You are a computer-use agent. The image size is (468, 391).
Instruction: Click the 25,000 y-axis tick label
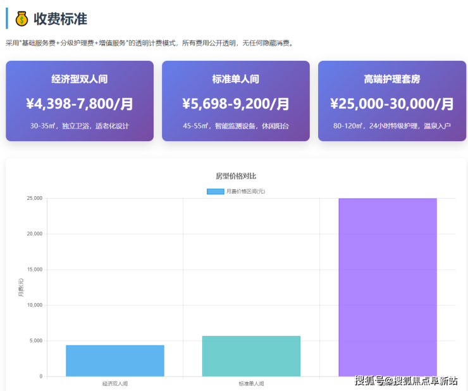click(x=33, y=198)
